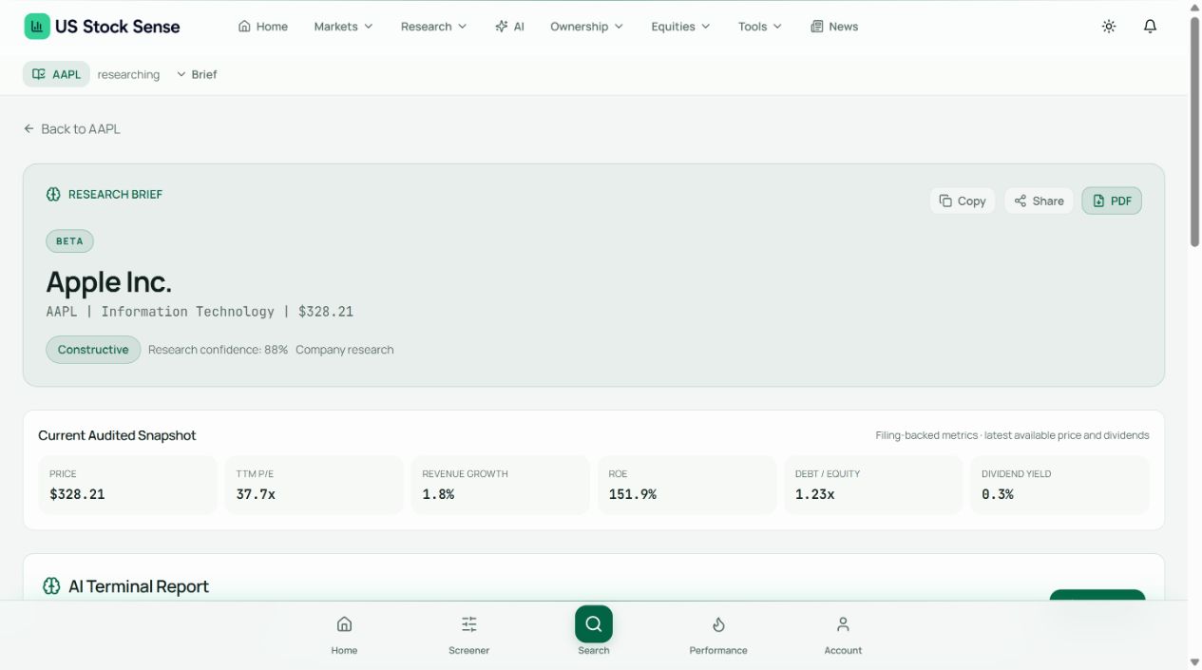The image size is (1202, 670).
Task: Open the AI menu item
Action: click(509, 27)
